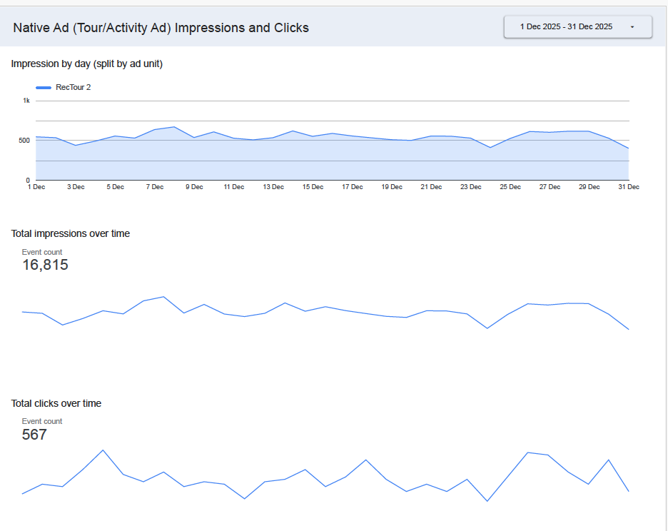Click the "25 Dec" x-axis label
The image size is (668, 531).
pyautogui.click(x=510, y=187)
